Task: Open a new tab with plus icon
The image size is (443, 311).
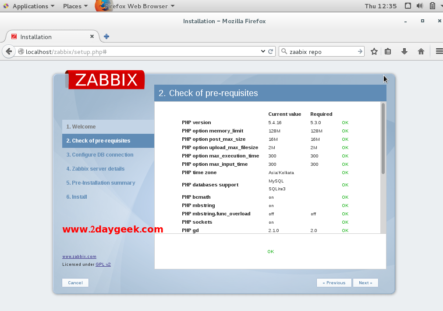Action: [x=106, y=36]
